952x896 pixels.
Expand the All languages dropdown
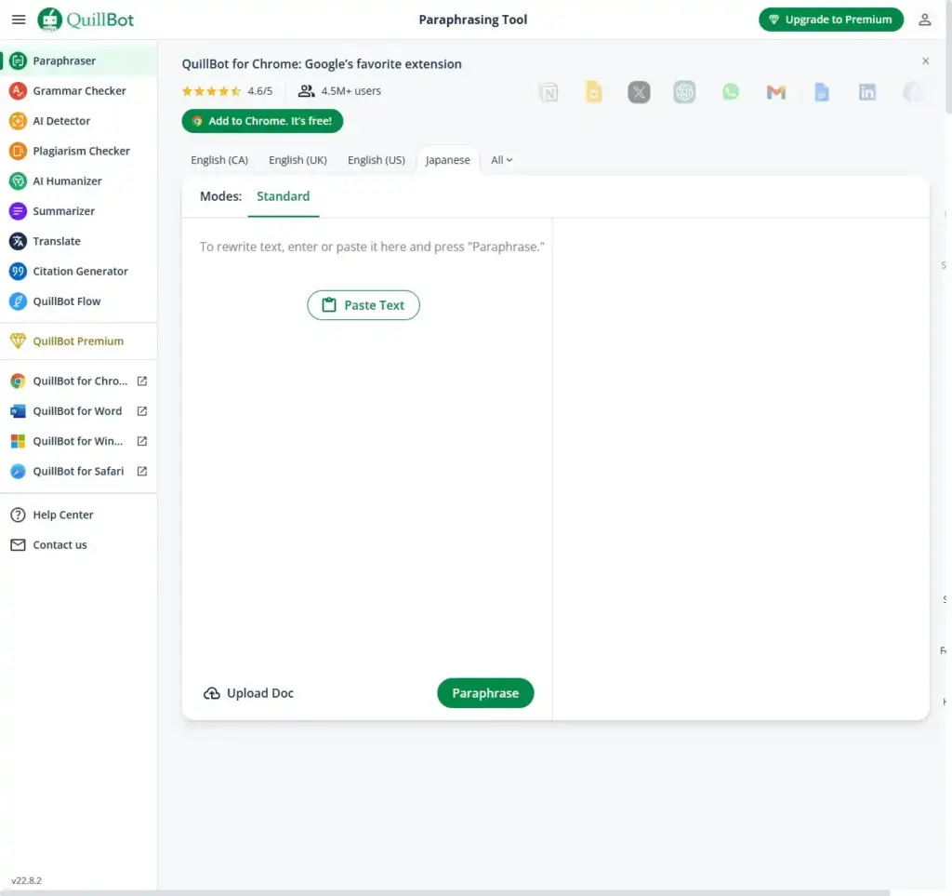click(x=501, y=160)
